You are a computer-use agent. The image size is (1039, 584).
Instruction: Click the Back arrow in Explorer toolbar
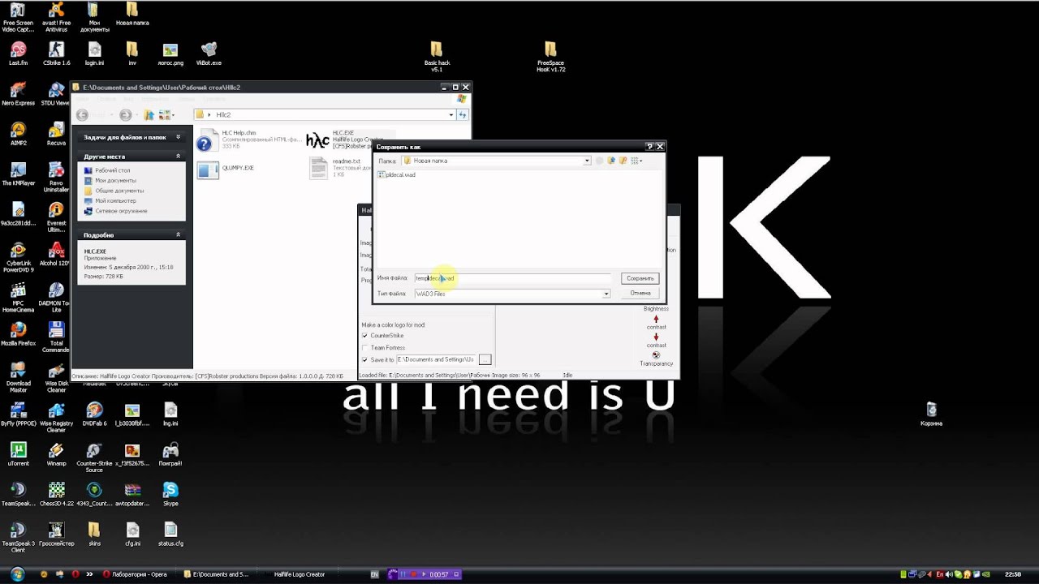[83, 115]
